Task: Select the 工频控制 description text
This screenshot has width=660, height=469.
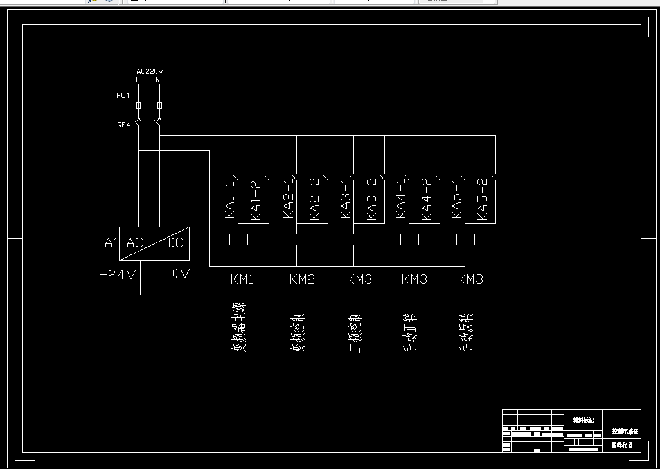Action: pos(355,332)
